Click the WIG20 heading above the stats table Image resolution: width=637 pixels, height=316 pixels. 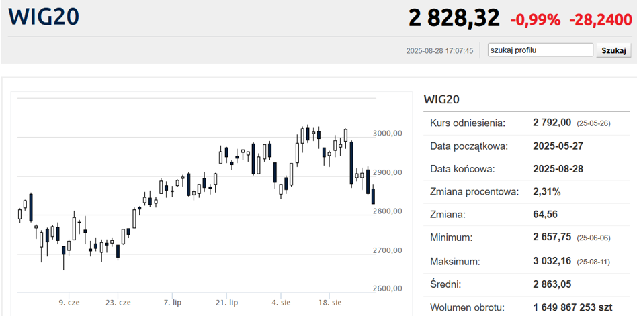(441, 99)
